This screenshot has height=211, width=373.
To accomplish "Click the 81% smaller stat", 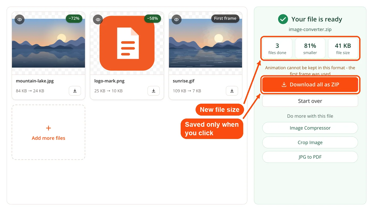I will tap(310, 48).
